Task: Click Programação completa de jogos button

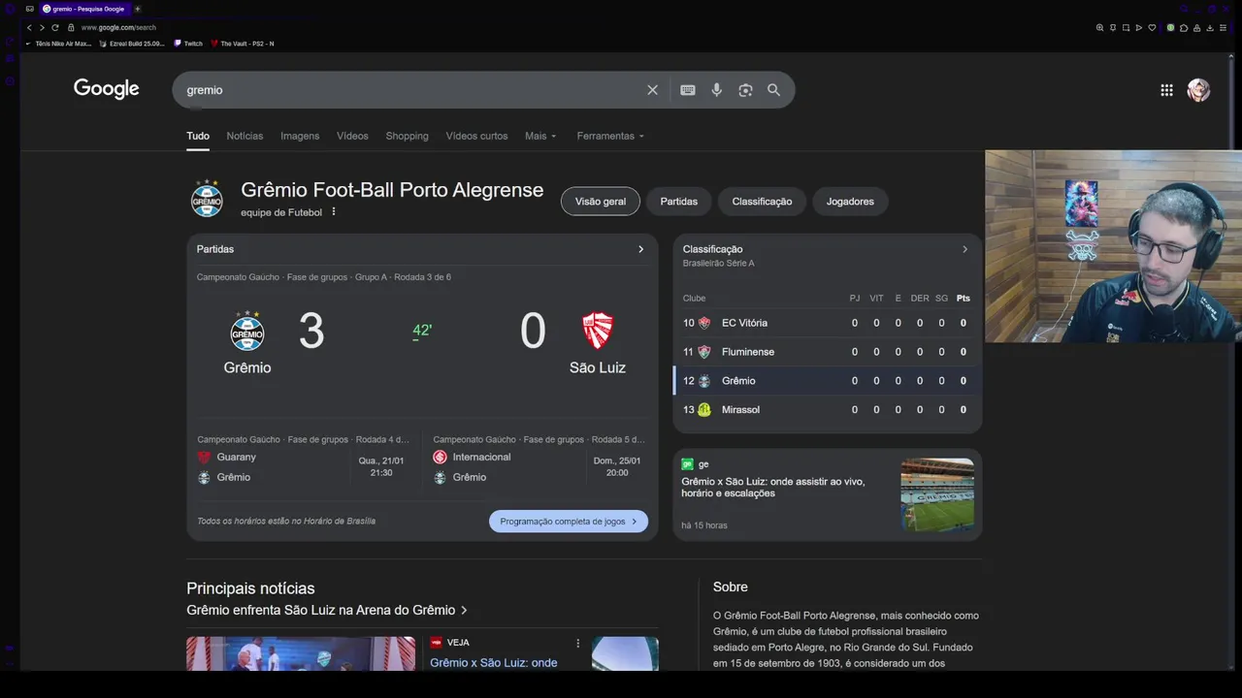Action: 569,522
